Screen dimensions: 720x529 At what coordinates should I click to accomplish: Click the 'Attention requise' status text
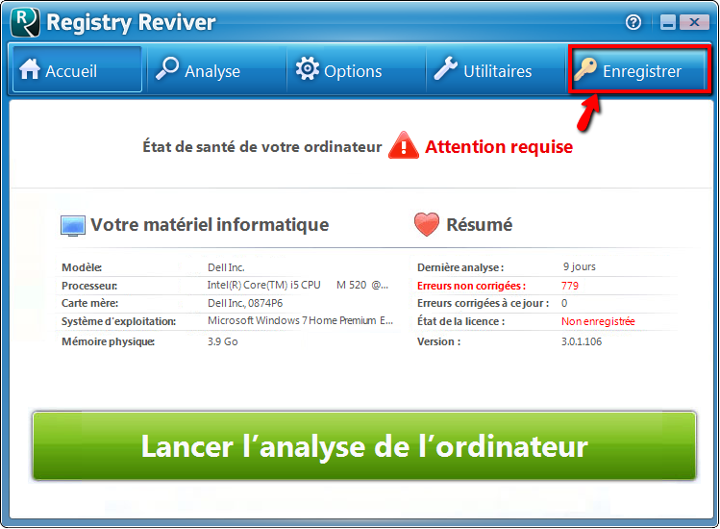[x=499, y=146]
